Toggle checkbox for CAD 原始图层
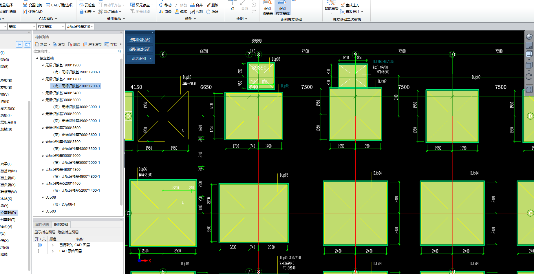This screenshot has width=534, height=274. 40,251
